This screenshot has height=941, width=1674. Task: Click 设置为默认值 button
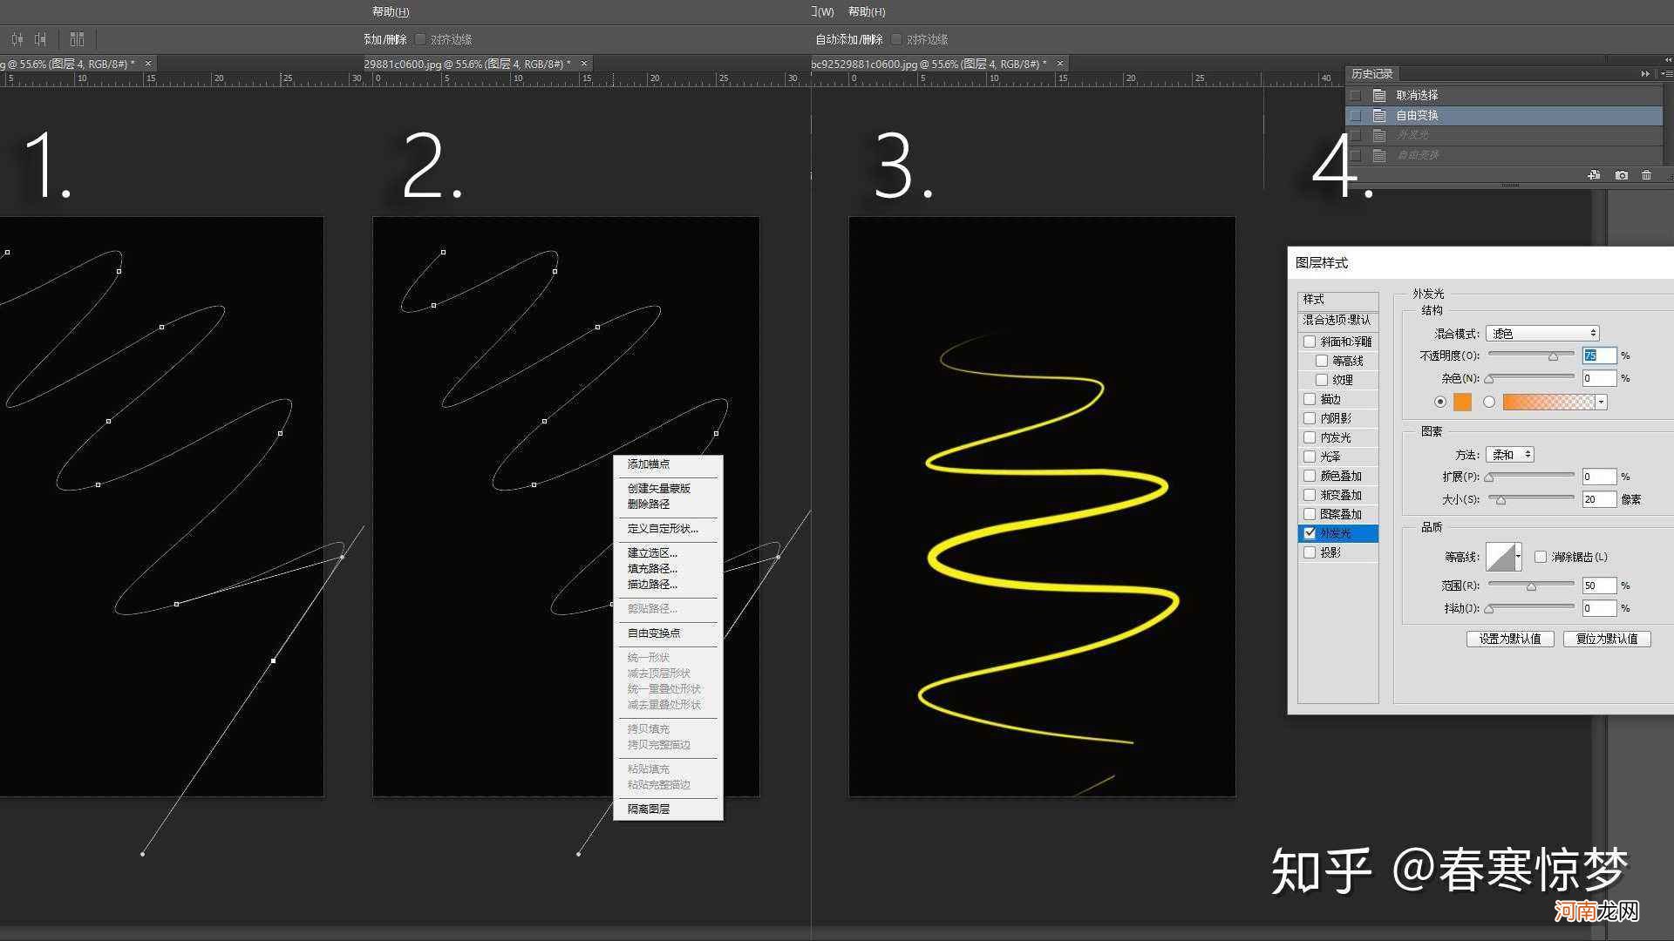[x=1510, y=639]
